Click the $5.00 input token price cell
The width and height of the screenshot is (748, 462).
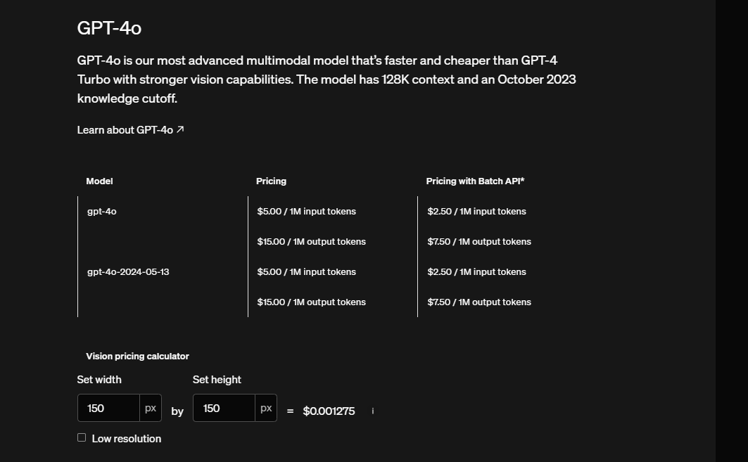click(305, 211)
